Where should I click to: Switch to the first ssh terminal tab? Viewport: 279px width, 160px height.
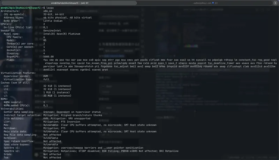point(69,3)
